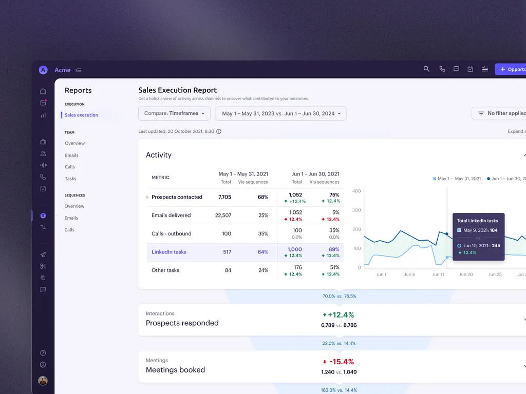Open Sequences Overview report

(74, 206)
